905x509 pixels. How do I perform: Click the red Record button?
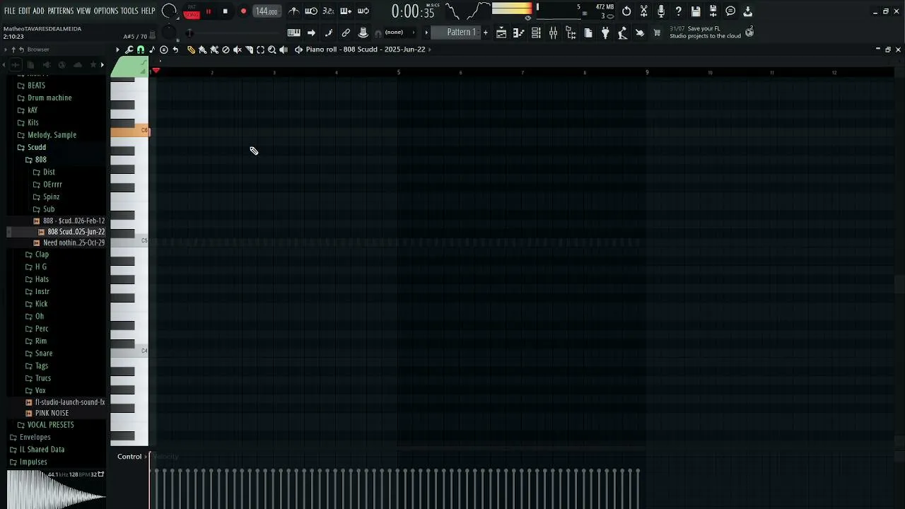coord(243,11)
